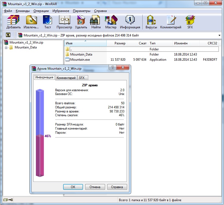This screenshot has height=205, width=224.
Task: Click the Размер в архиве value 98 738 233
Action: [x=117, y=111]
